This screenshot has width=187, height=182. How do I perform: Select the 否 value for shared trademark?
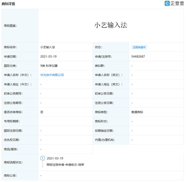[42, 112]
